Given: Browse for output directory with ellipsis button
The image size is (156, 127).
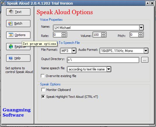Looking at the screenshot, I should coord(145,60).
